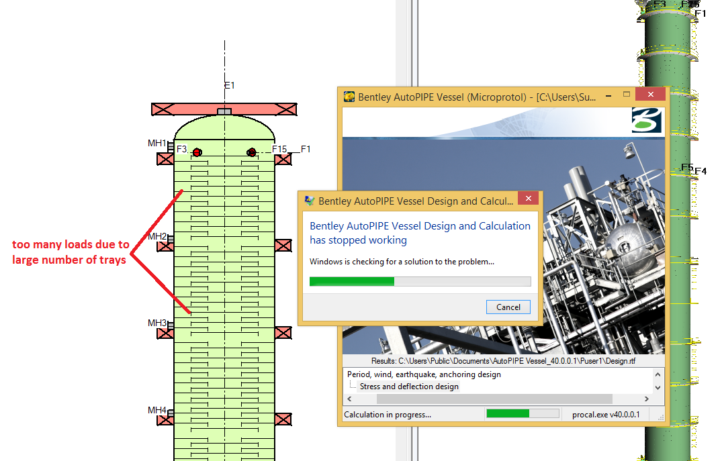Click 'Windows is checking for a solution' message
This screenshot has width=722, height=461.
[402, 261]
